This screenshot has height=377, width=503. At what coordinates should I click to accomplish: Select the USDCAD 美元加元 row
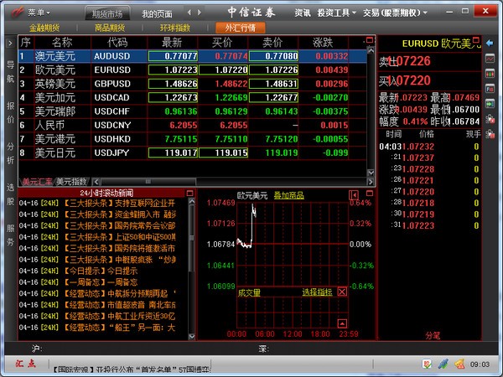(193, 97)
